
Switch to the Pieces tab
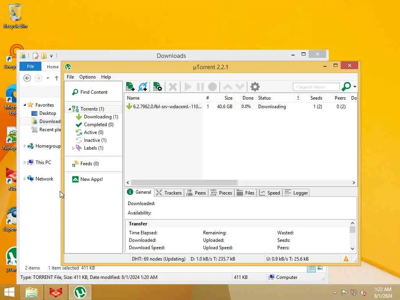[221, 193]
